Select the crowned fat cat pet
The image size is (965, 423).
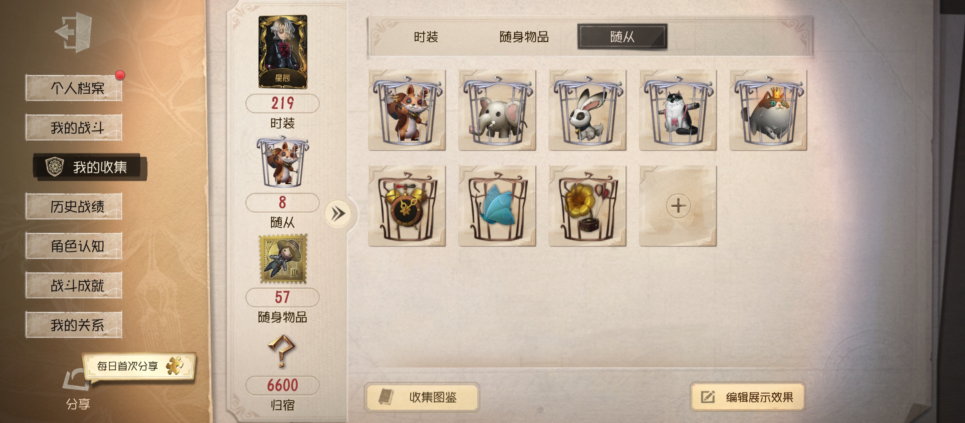pyautogui.click(x=768, y=110)
